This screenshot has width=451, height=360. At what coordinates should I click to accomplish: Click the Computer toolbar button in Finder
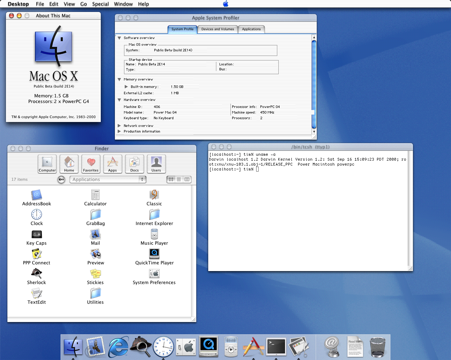[x=47, y=164]
